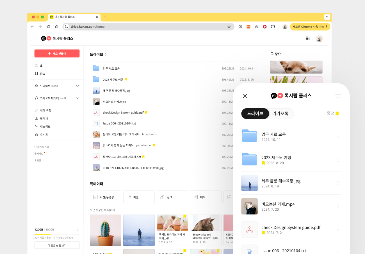Image resolution: width=365 pixels, height=254 pixels.
Task: Open the 톡서랍 드라이브 과제 기획서.pdf card
Action: point(172,230)
